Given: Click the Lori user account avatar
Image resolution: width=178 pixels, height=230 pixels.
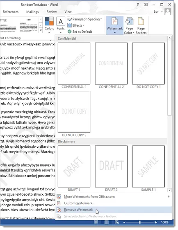Looking at the screenshot, I should 168,11.
